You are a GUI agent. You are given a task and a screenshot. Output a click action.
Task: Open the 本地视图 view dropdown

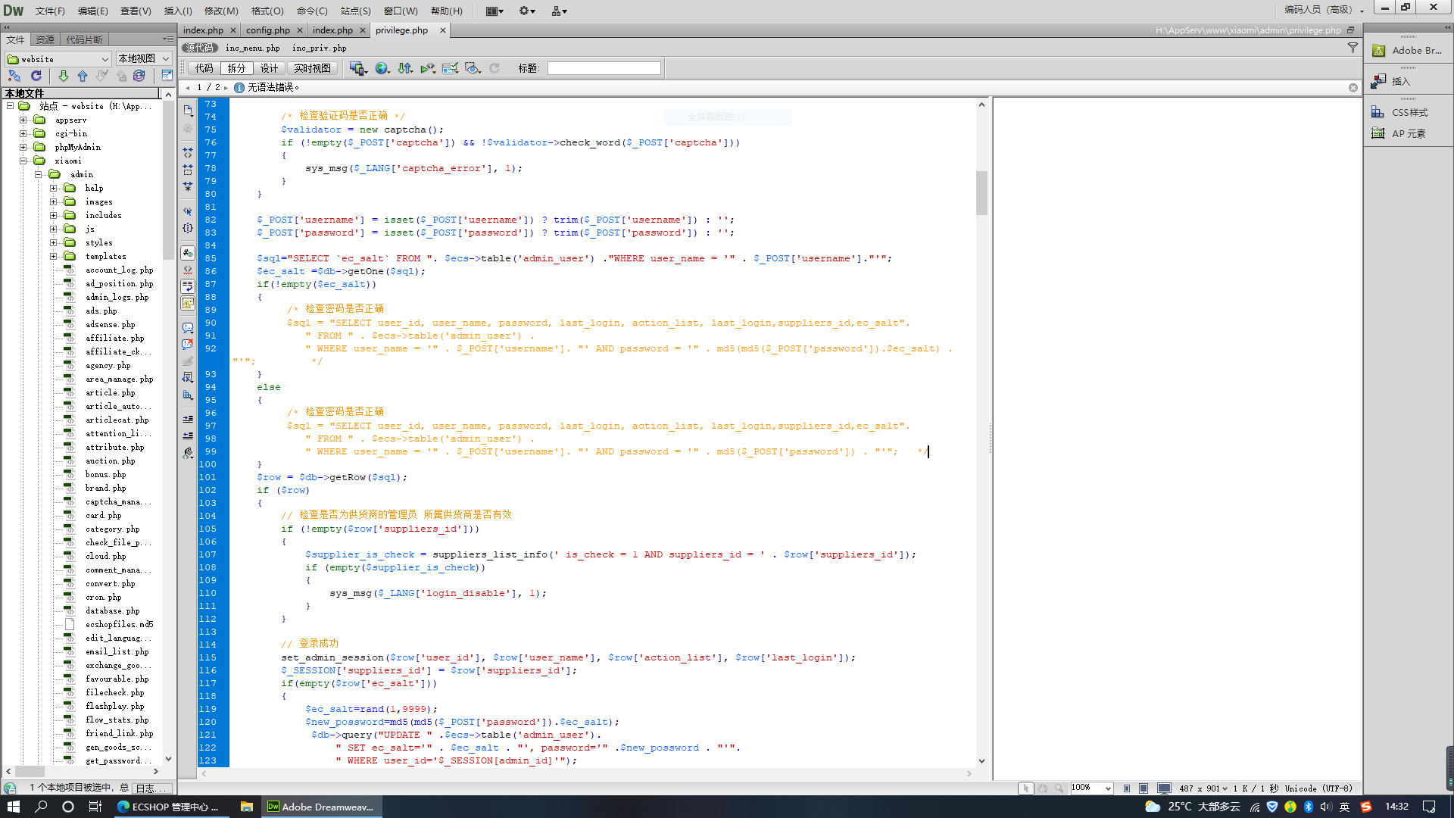(143, 59)
